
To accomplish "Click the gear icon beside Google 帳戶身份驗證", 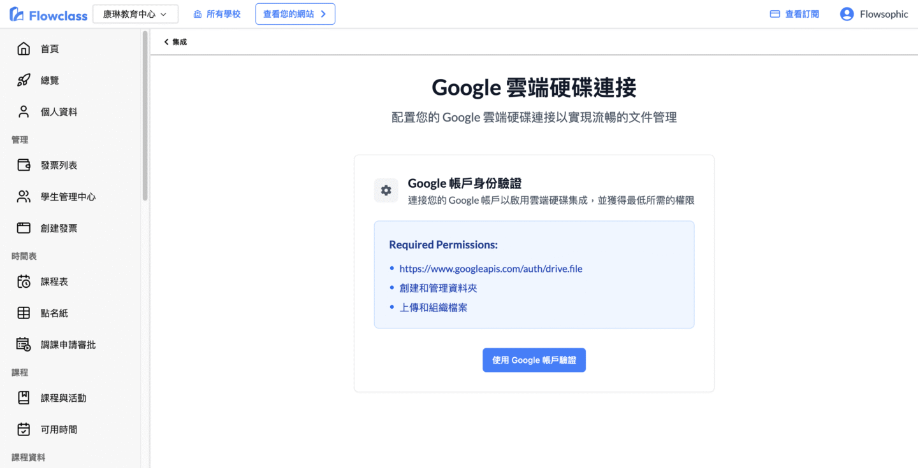I will point(386,190).
